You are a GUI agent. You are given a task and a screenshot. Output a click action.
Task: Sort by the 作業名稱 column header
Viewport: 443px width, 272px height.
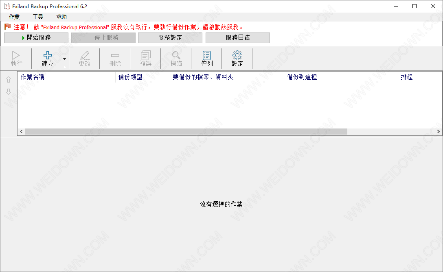pyautogui.click(x=66, y=77)
